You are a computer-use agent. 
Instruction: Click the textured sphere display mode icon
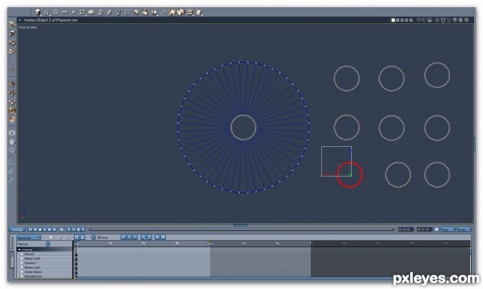pyautogui.click(x=467, y=20)
